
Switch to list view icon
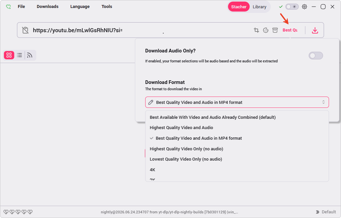point(20,55)
